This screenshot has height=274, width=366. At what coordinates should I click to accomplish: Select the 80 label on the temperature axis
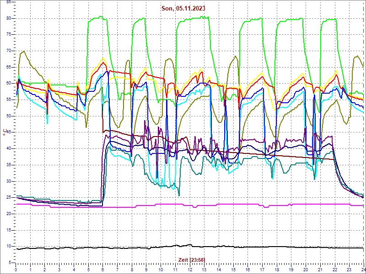point(8,18)
